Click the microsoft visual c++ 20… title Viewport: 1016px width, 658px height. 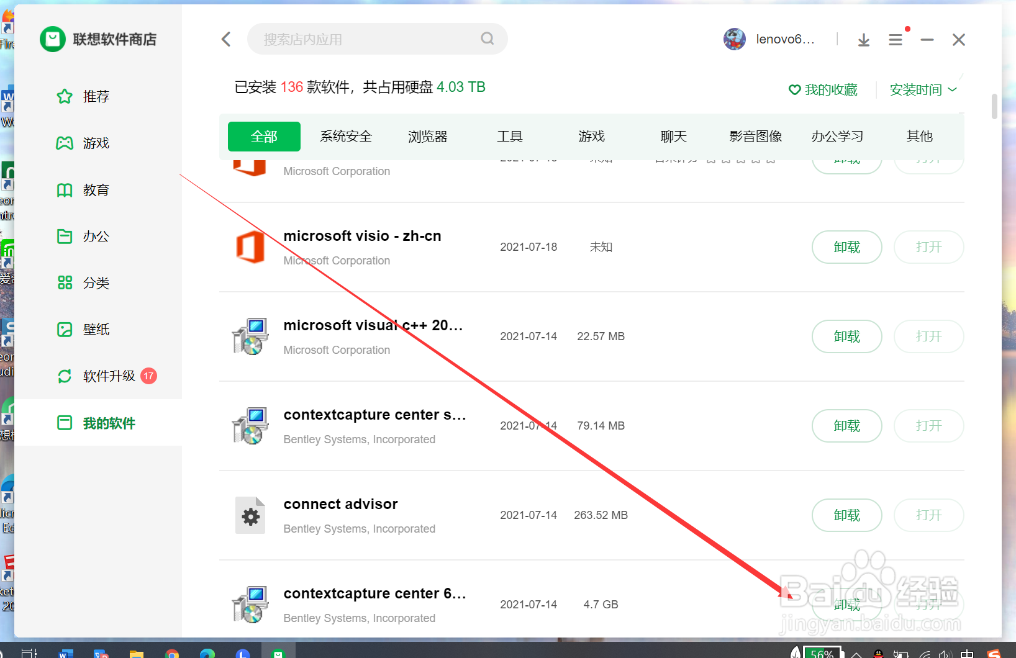click(373, 325)
